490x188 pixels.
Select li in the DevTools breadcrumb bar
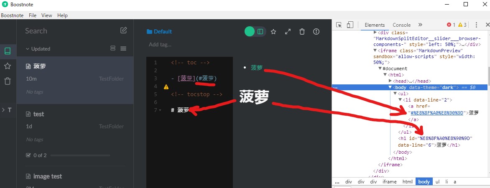447,182
